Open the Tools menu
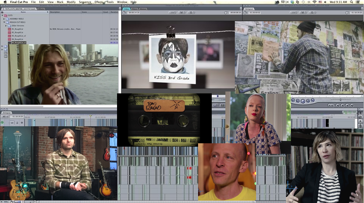The height and width of the screenshot is (203, 364). tap(110, 2)
